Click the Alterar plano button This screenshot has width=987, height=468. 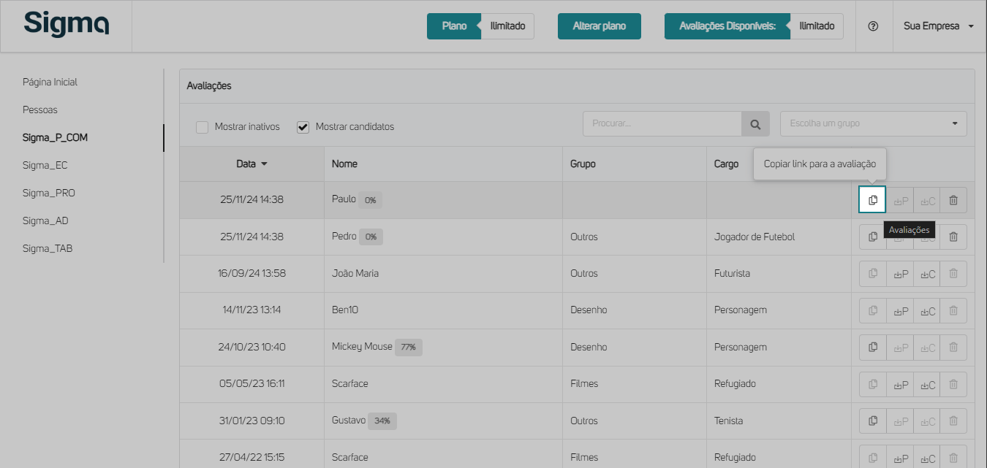(x=599, y=26)
